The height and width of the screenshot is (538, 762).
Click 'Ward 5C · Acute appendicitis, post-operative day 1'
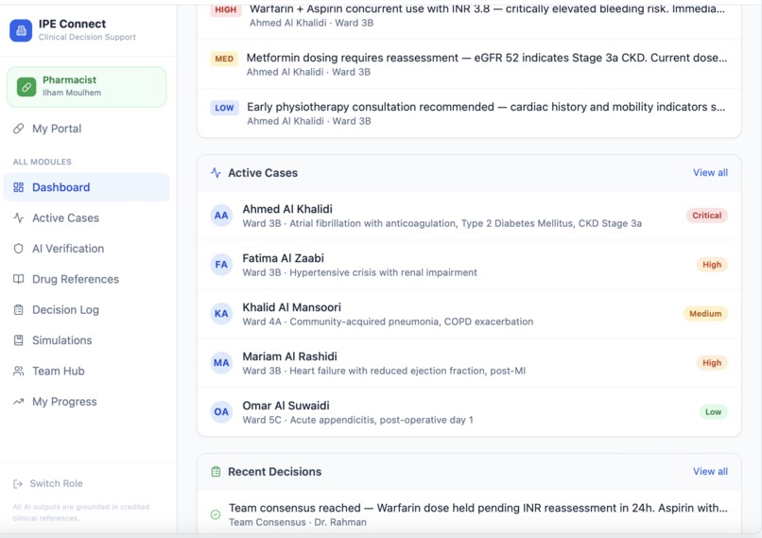tap(357, 421)
